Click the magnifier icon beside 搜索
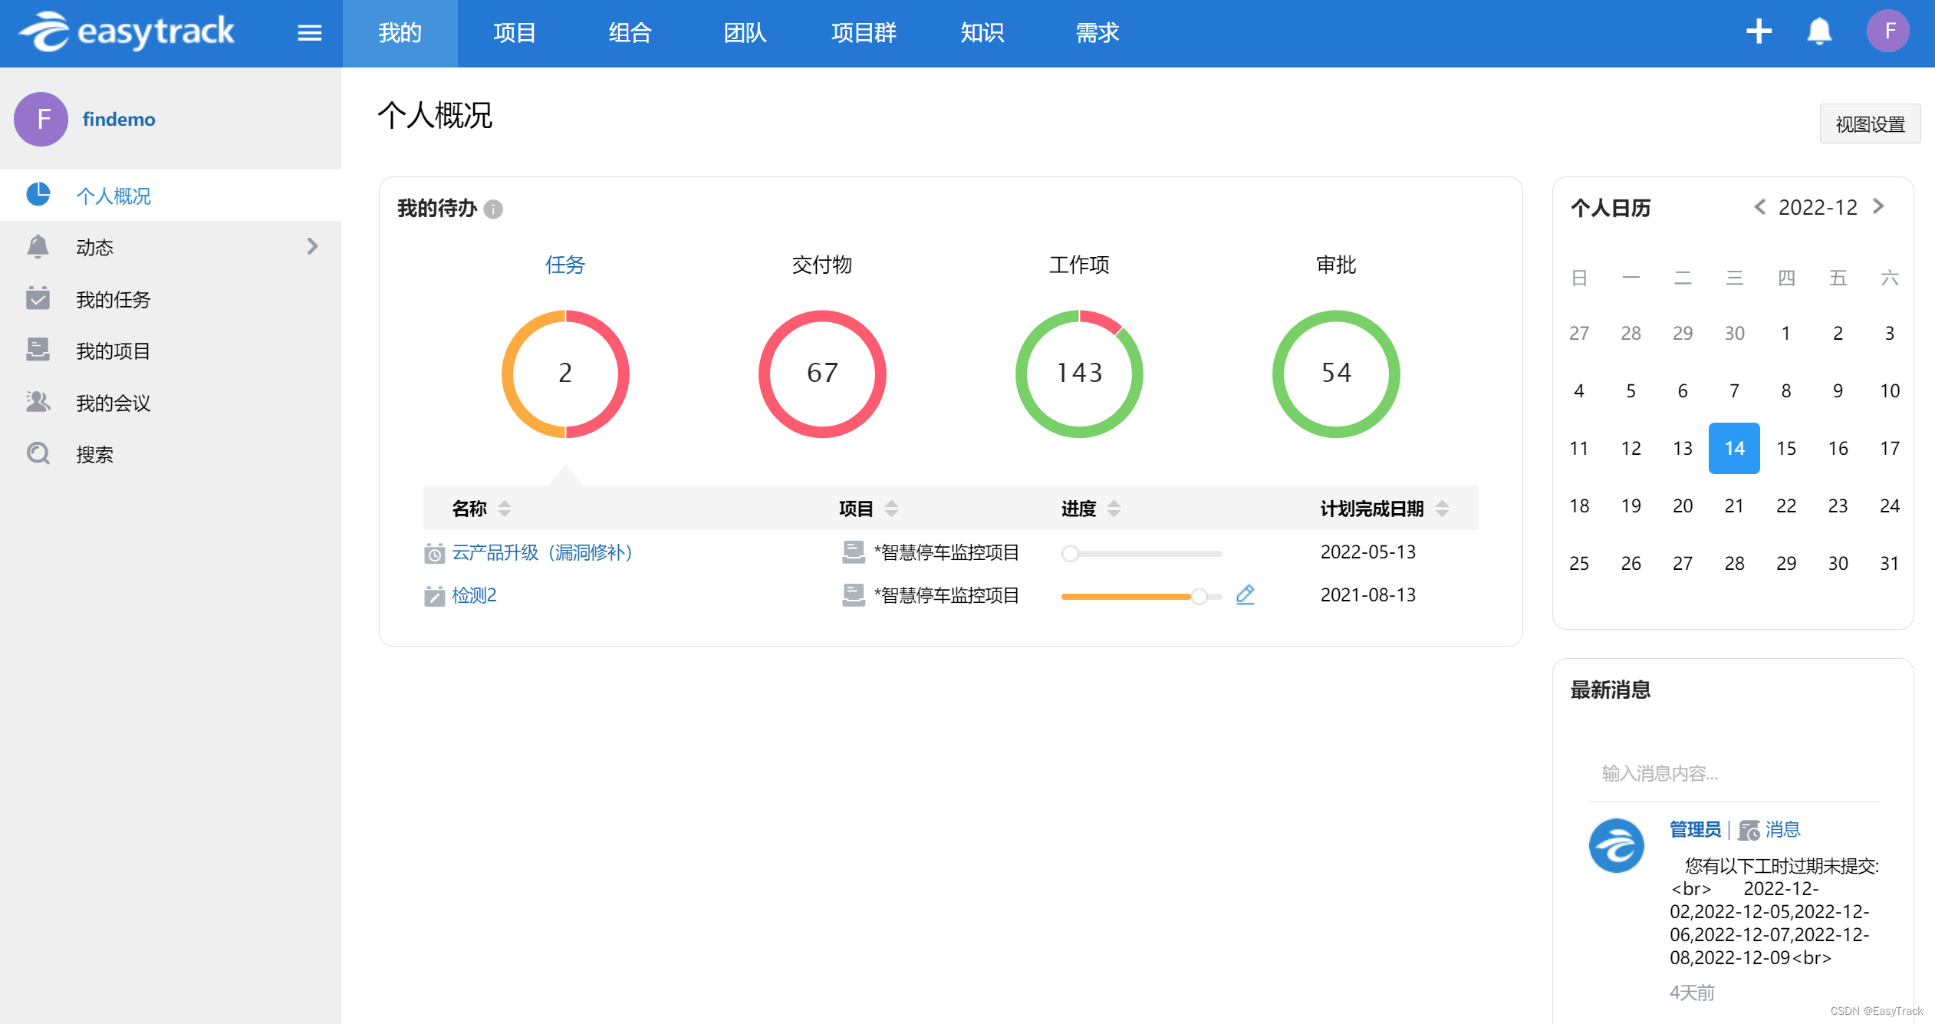This screenshot has height=1024, width=1935. [x=38, y=453]
